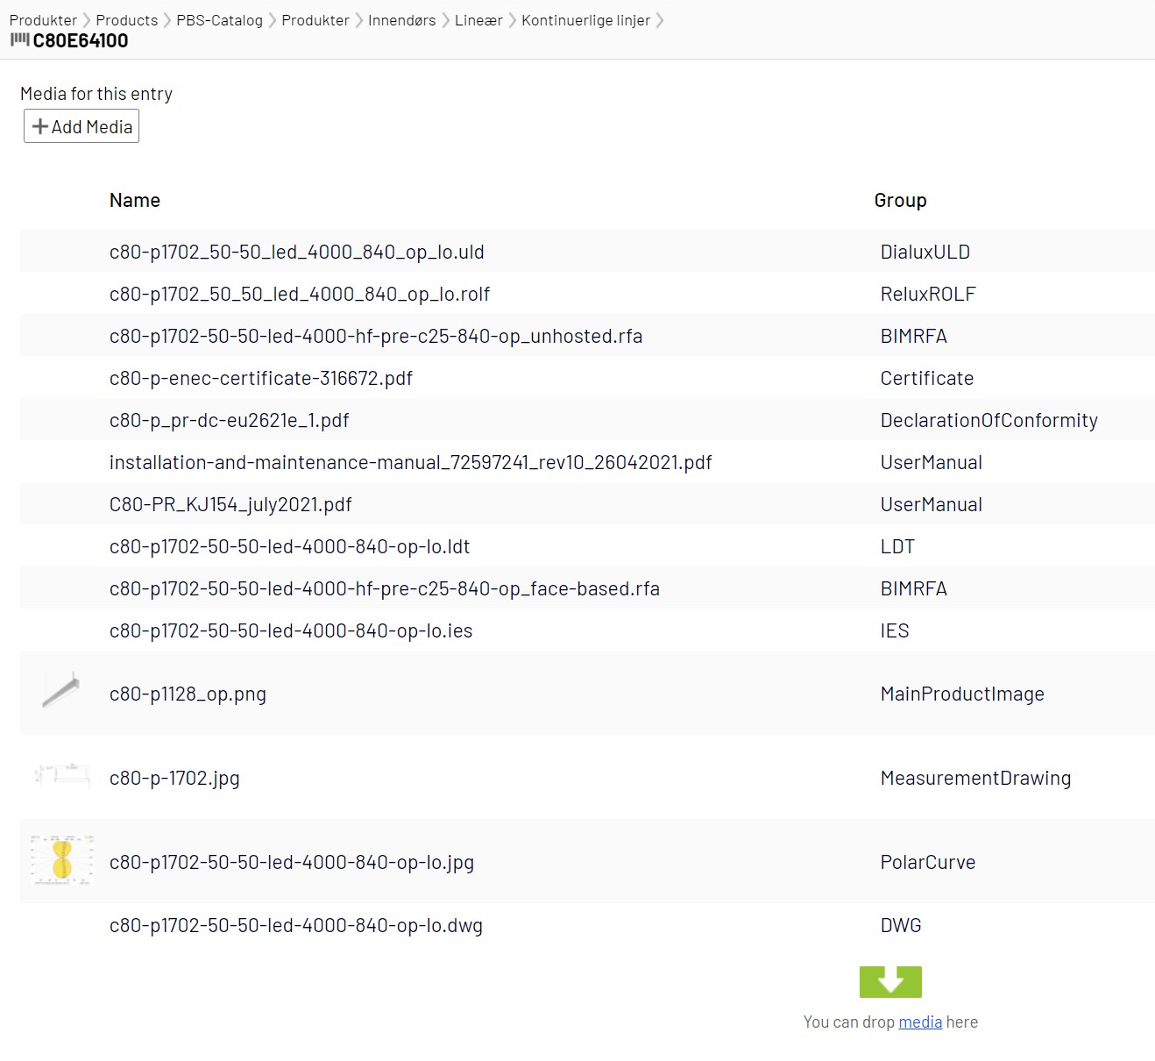Go to Innendørs breadcrumb

pyautogui.click(x=401, y=20)
